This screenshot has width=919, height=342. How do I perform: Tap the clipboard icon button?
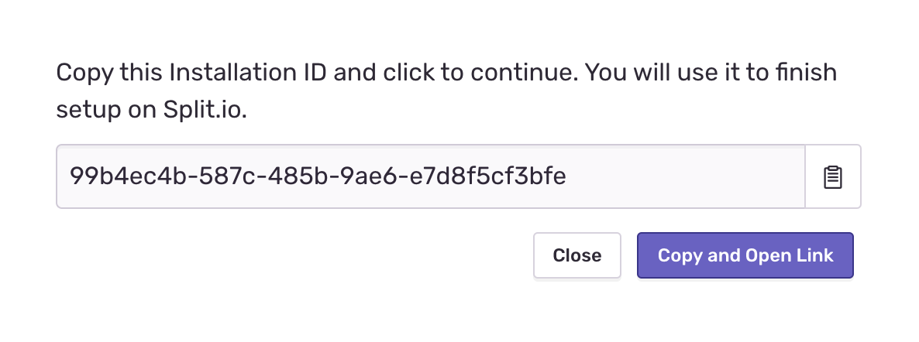(x=833, y=177)
